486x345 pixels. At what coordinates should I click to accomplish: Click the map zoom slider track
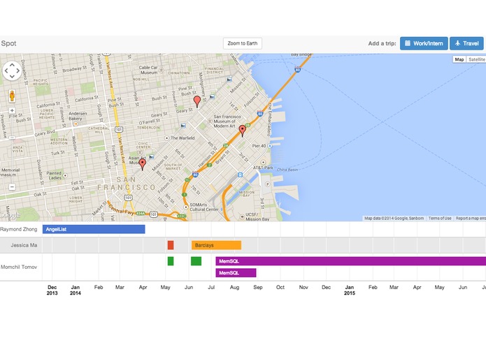coord(12,149)
